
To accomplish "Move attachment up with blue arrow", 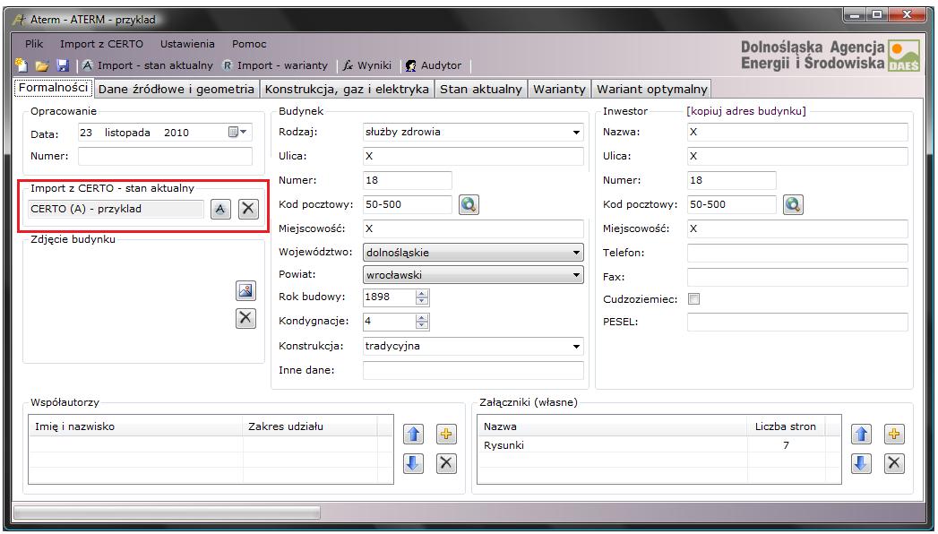I will 861,435.
